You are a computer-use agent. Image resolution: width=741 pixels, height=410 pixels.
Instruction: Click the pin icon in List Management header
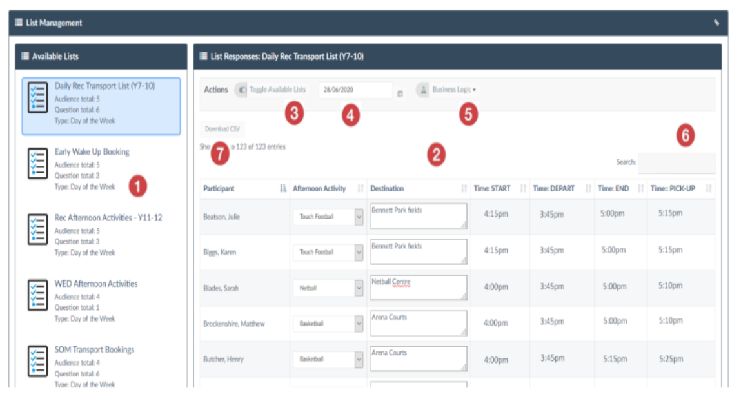(716, 22)
